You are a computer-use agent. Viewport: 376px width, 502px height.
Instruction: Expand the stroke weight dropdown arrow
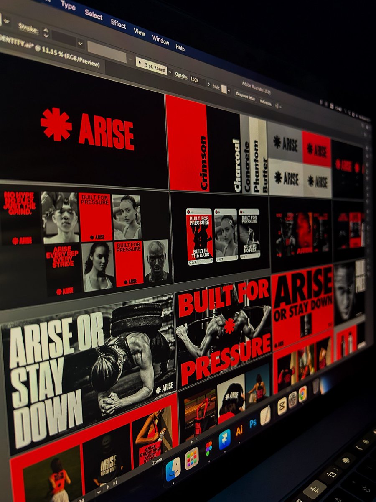click(x=81, y=43)
